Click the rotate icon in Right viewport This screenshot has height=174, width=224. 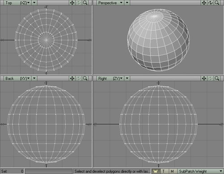pos(211,78)
